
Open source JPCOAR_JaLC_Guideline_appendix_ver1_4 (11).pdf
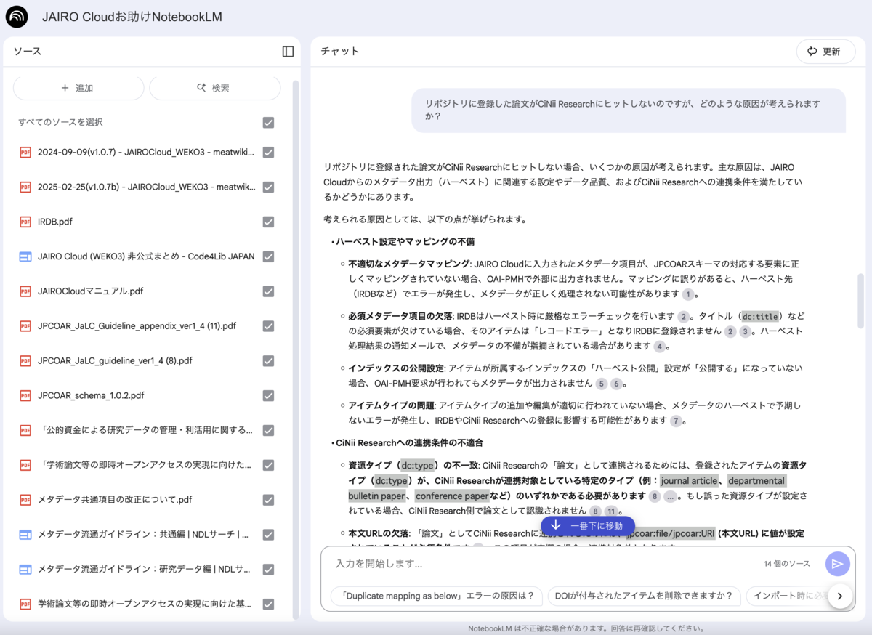[x=137, y=326]
